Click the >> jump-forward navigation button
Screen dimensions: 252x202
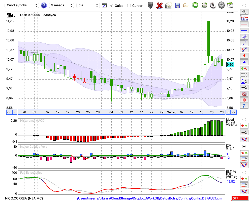[x=233, y=112]
